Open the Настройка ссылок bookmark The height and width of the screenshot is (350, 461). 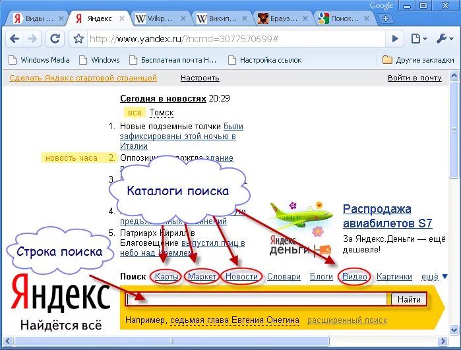(265, 60)
